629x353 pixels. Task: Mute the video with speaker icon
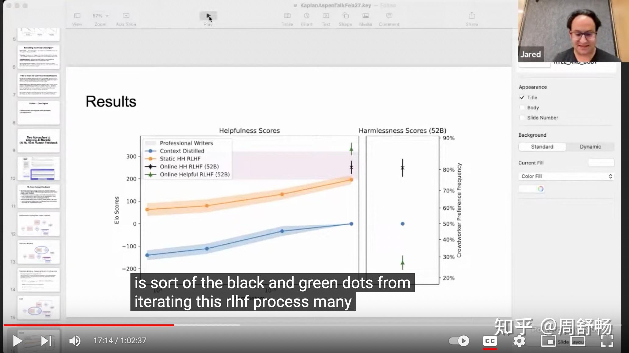point(75,341)
